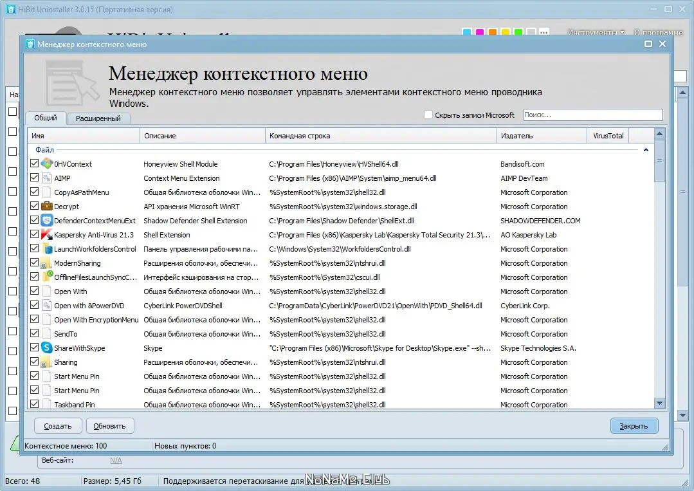694x491 pixels.
Task: Click the ModernSharing entry icon
Action: pos(47,263)
